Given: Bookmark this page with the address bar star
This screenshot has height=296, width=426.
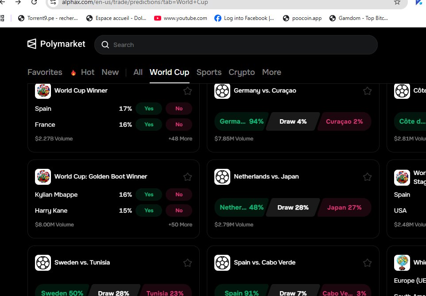Looking at the screenshot, I should 397,2.
